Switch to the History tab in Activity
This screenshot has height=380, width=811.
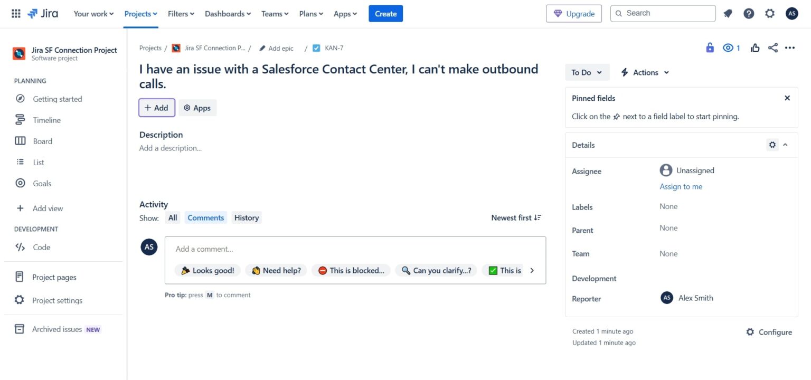tap(246, 217)
